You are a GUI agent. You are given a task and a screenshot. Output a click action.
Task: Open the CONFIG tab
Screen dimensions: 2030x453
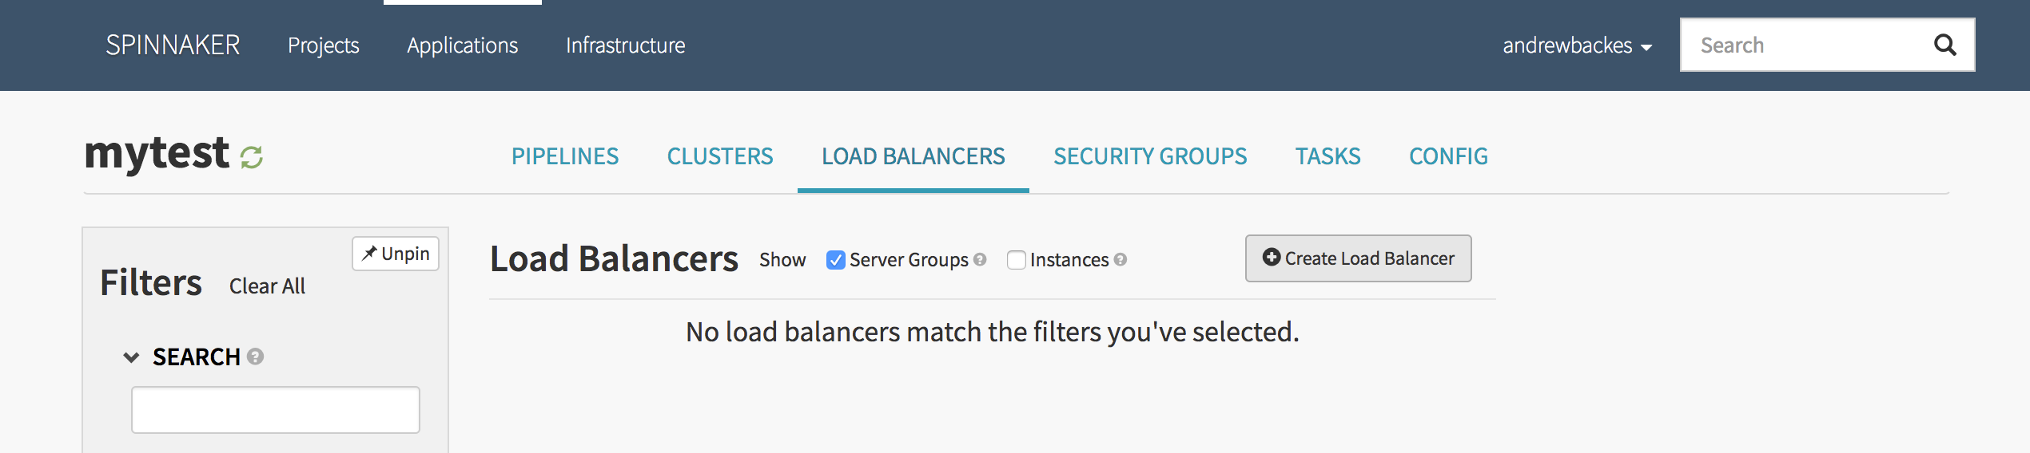pyautogui.click(x=1448, y=156)
